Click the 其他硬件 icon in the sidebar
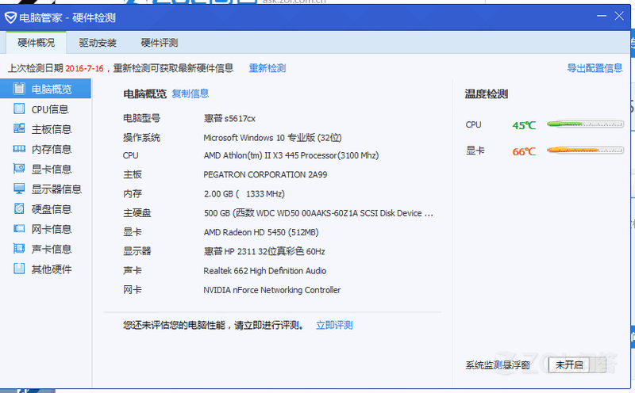 coord(19,269)
